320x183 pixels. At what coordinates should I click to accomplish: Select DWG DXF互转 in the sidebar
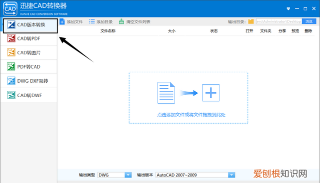[x=29, y=81]
